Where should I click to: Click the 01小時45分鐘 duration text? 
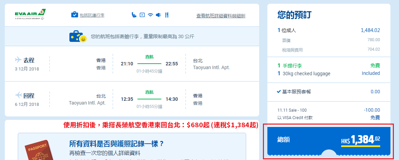[149, 71]
